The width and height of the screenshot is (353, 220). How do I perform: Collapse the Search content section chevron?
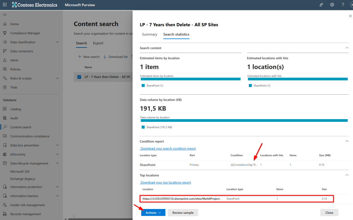(347, 48)
